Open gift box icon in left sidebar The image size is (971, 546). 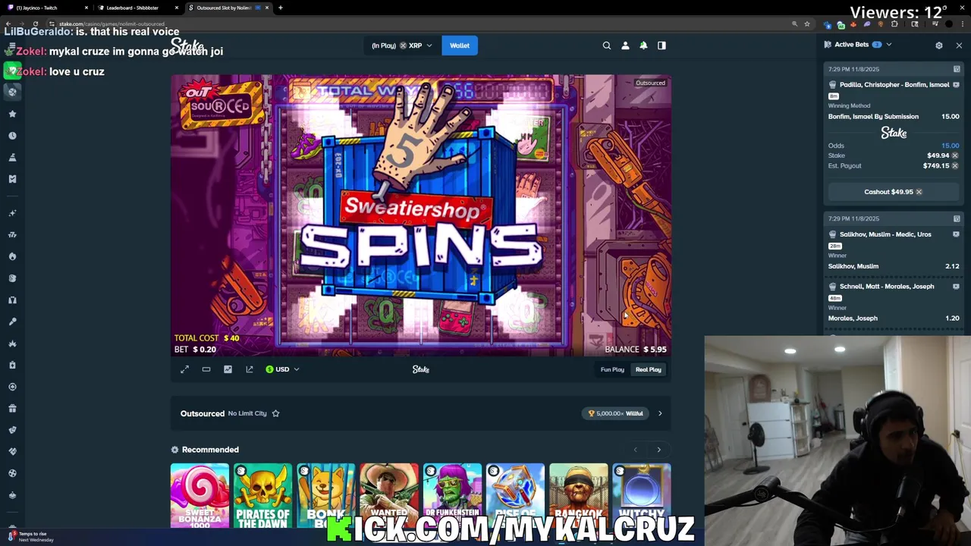tap(12, 409)
